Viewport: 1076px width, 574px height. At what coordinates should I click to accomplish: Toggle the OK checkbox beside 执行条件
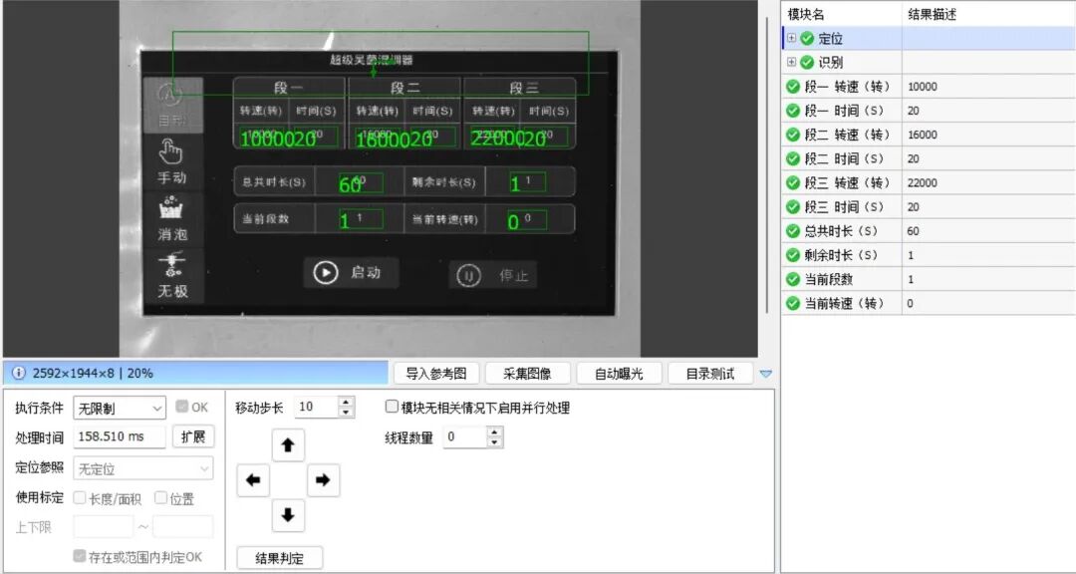(182, 407)
